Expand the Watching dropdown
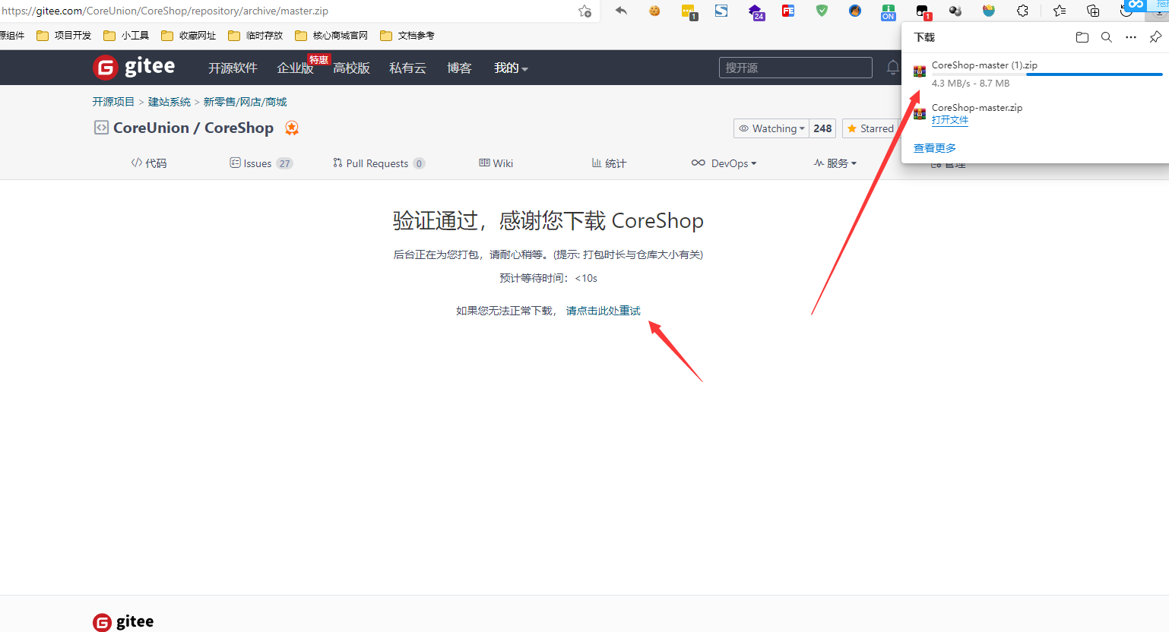This screenshot has width=1169, height=632. [x=771, y=128]
